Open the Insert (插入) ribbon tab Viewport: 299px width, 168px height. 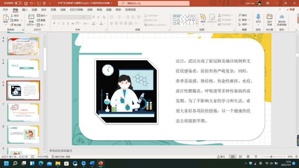[25, 10]
